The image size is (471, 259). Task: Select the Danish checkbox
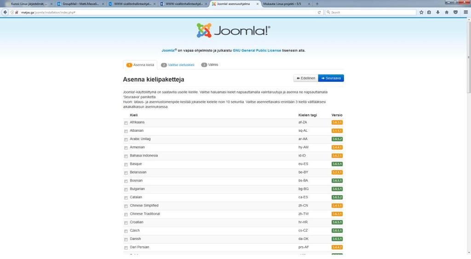point(126,240)
